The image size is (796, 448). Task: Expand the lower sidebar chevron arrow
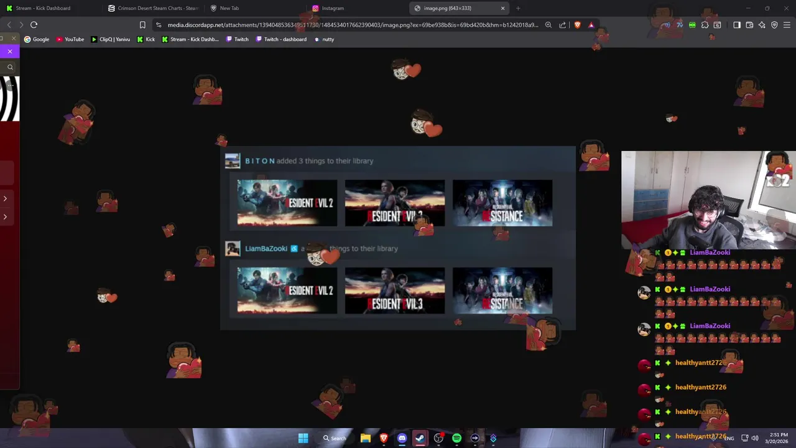click(x=5, y=217)
